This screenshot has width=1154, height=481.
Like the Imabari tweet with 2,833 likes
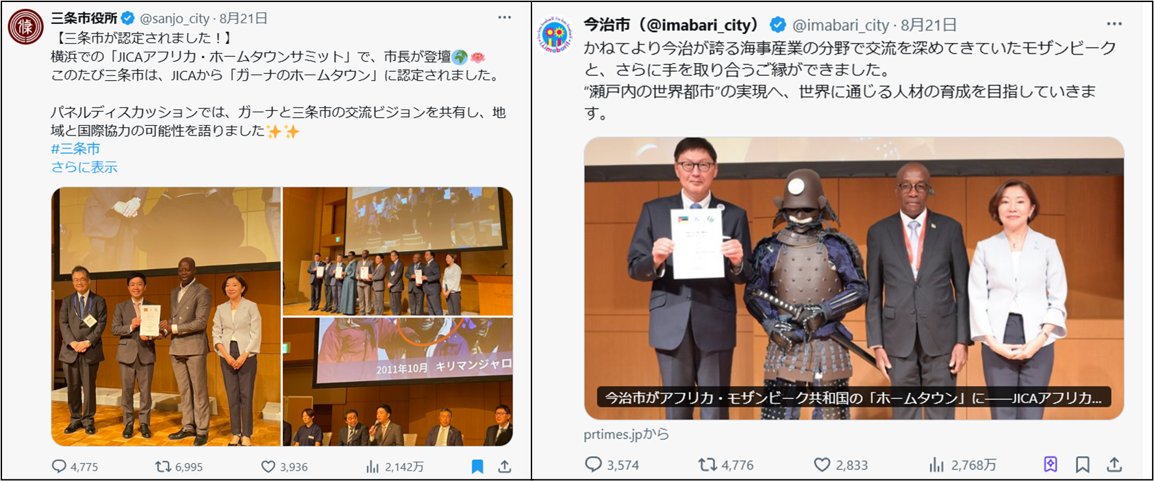click(x=840, y=465)
